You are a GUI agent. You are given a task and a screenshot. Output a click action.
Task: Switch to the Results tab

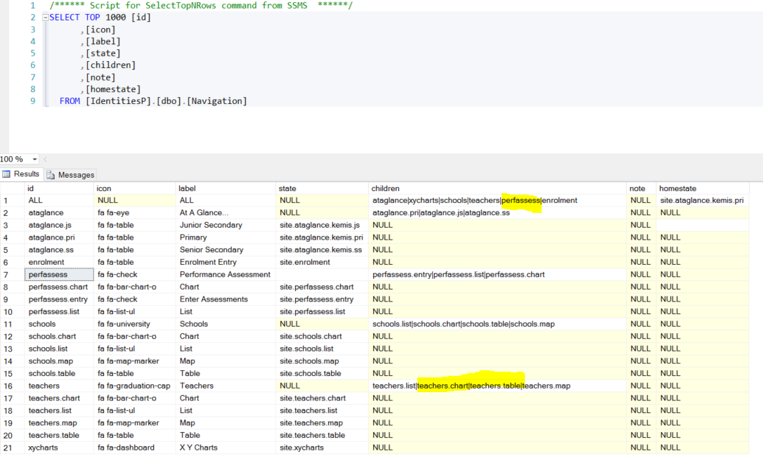(27, 174)
